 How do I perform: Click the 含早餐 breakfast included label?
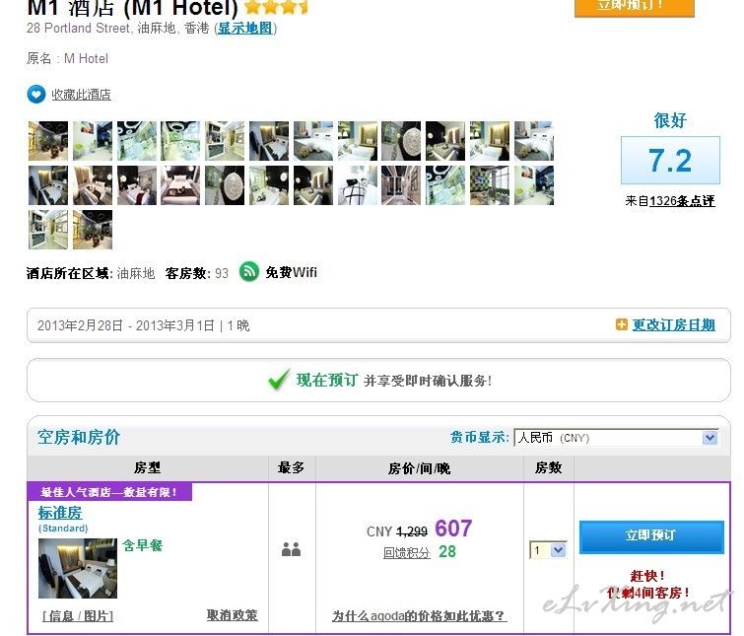point(142,545)
